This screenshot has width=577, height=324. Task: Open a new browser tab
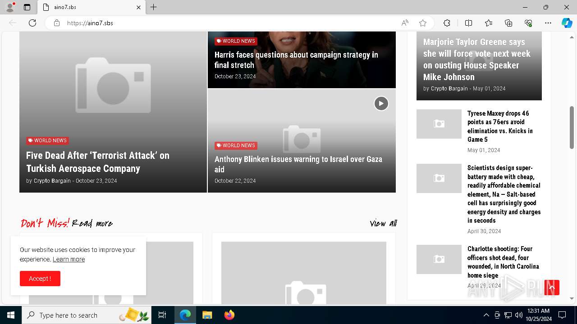point(154,7)
